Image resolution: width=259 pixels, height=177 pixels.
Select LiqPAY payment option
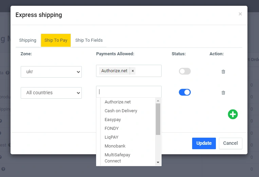click(111, 137)
